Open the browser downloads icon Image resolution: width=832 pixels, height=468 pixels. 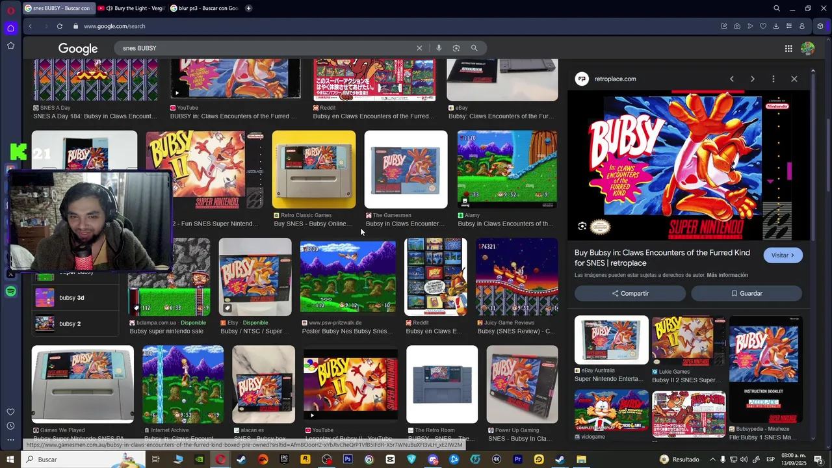tap(776, 26)
